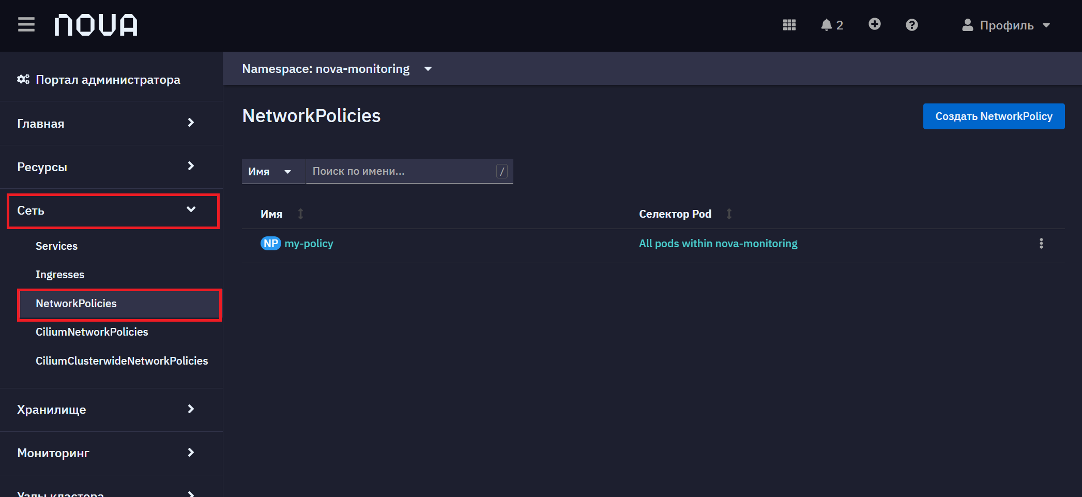Open the Профиль user dropdown
This screenshot has height=497, width=1082.
tap(1006, 25)
